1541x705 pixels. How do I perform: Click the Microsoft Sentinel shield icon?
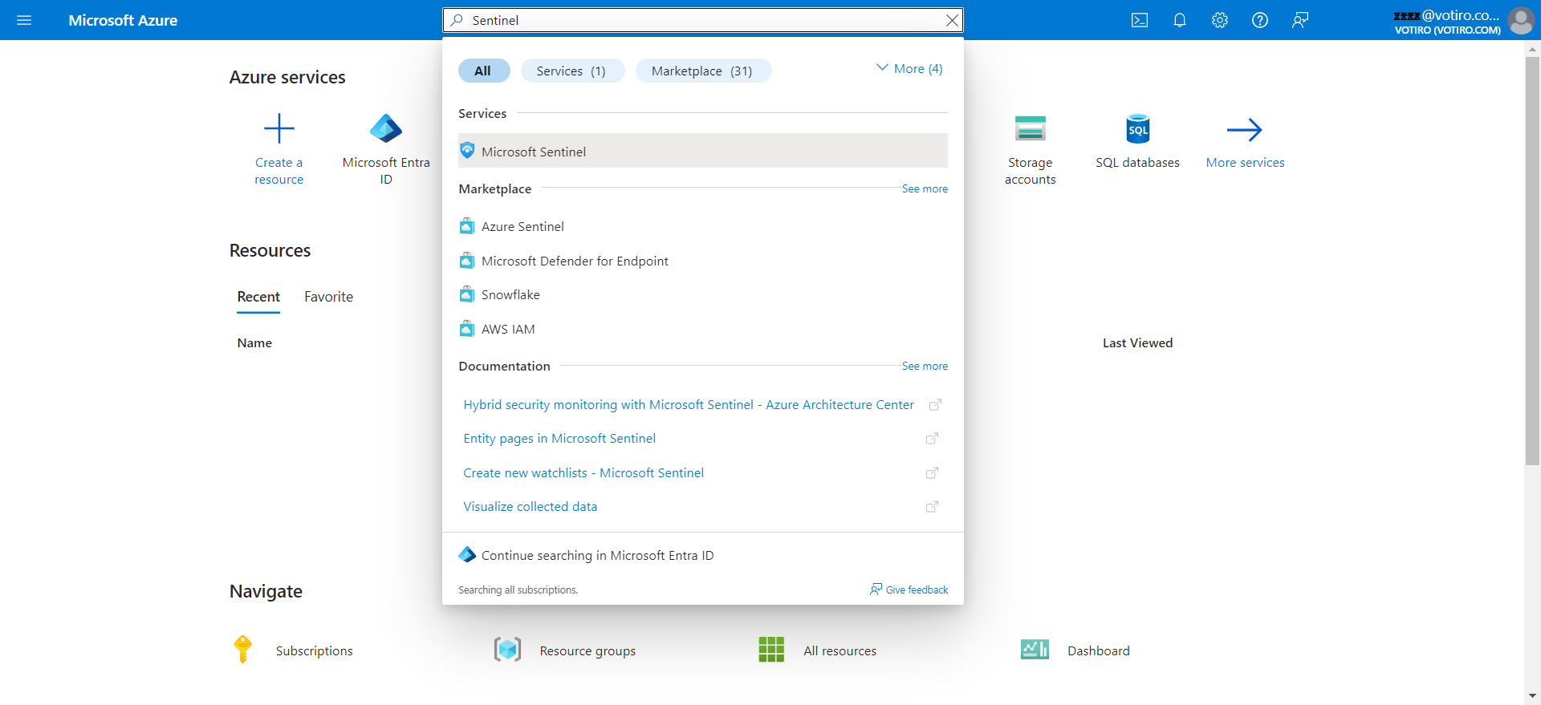pyautogui.click(x=467, y=151)
